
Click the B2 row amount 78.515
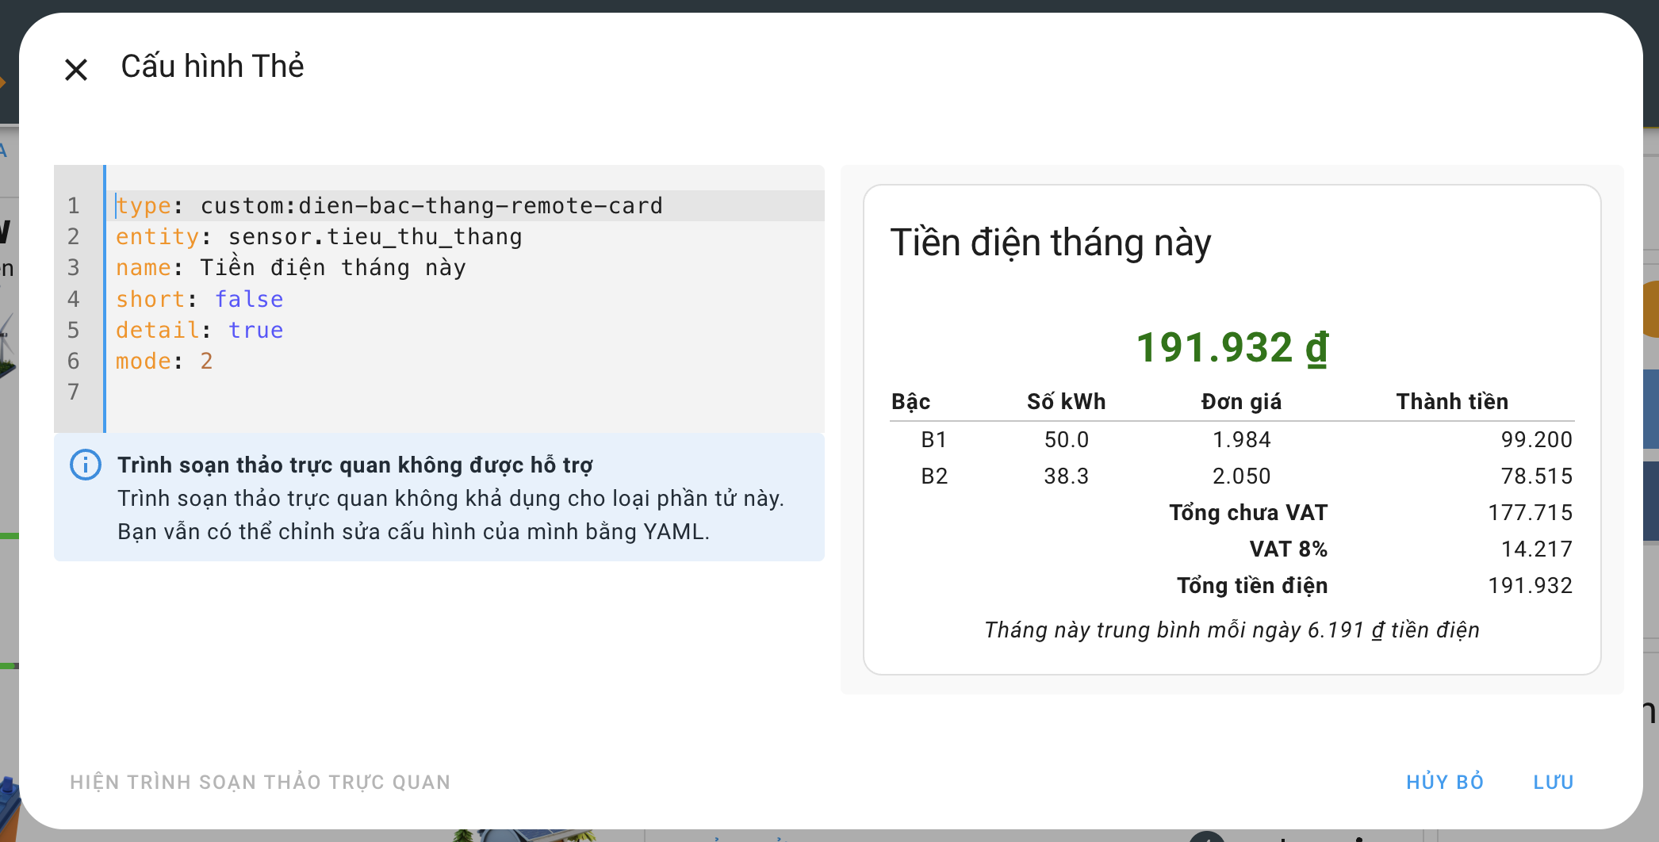click(x=1536, y=476)
